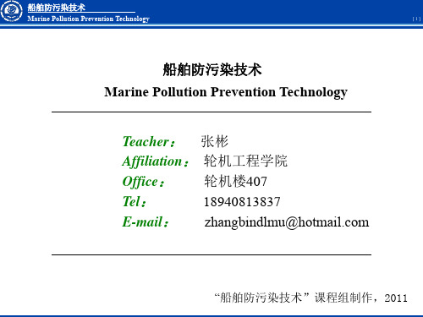
Task: Click the teacher name 张彬
Action: [214, 141]
